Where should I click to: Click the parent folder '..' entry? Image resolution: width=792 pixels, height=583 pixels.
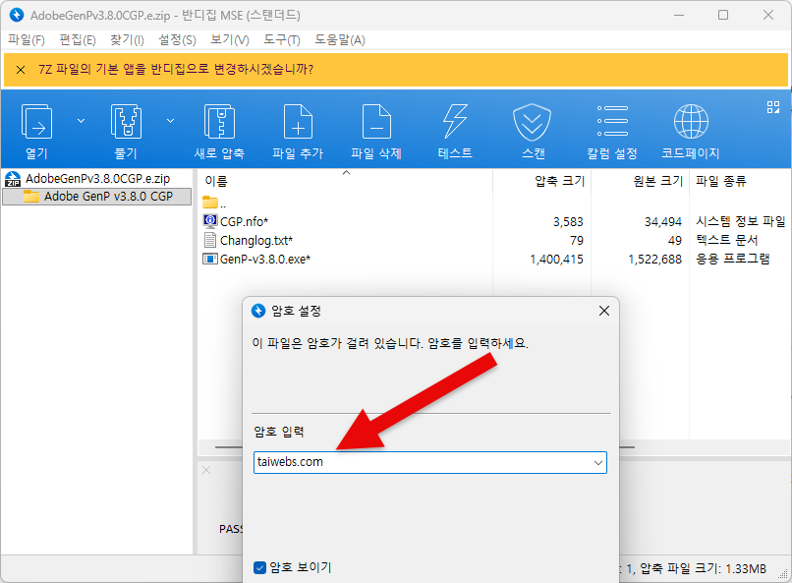coord(214,204)
